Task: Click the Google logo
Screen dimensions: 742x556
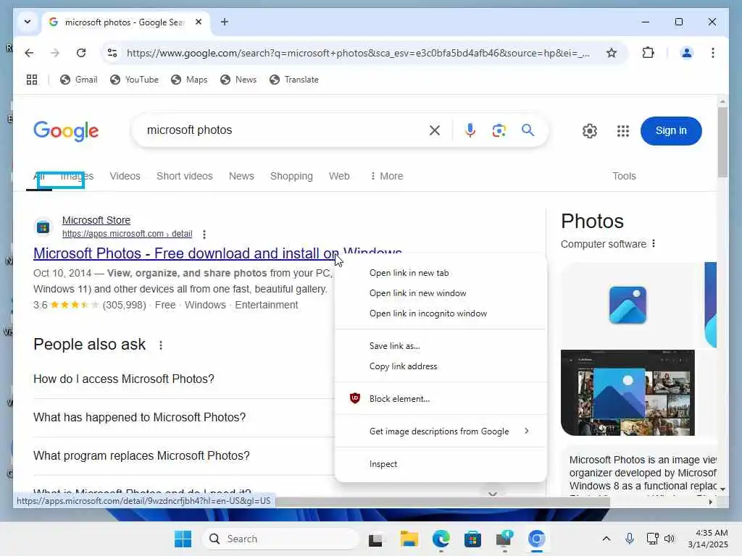Action: tap(66, 131)
